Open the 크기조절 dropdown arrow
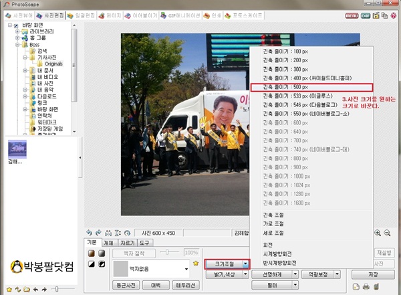 pos(247,264)
